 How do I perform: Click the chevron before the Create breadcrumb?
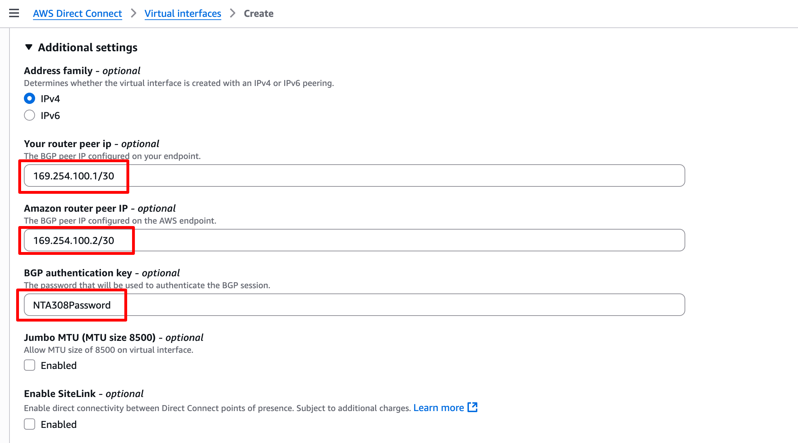point(233,13)
